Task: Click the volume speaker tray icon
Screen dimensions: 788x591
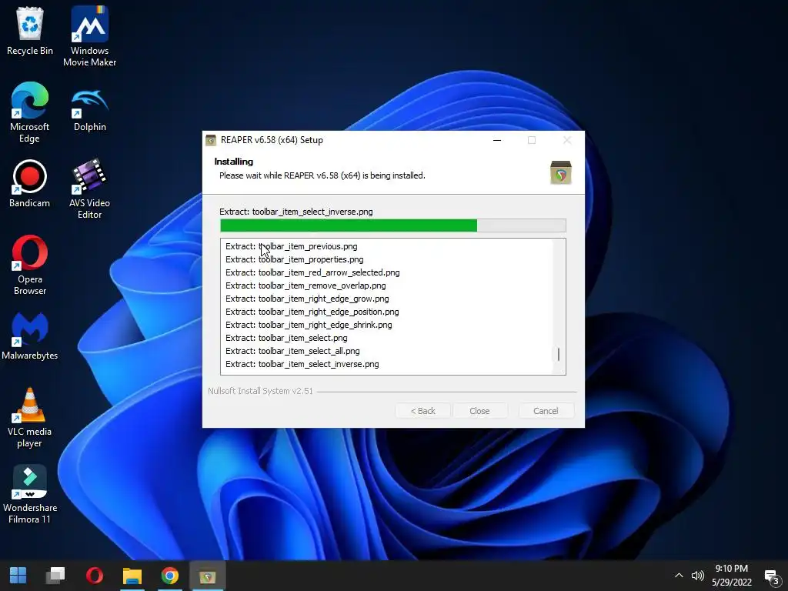Action: tap(697, 576)
